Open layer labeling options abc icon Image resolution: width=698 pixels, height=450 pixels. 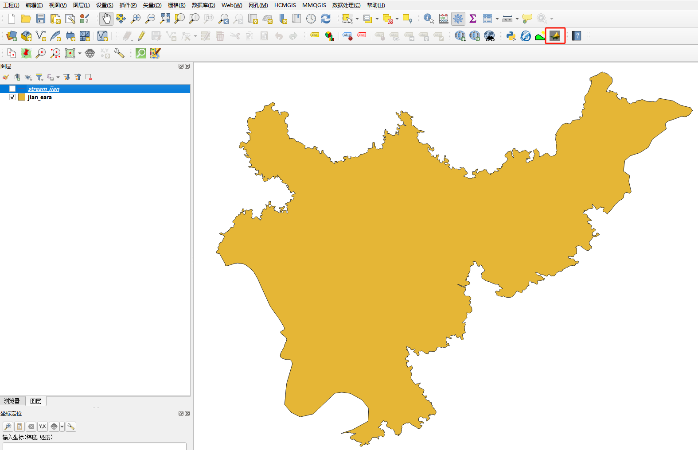(x=315, y=36)
